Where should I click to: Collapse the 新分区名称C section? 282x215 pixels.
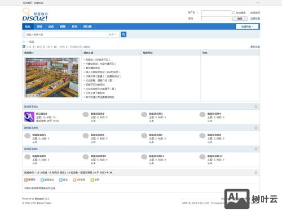coord(256,149)
